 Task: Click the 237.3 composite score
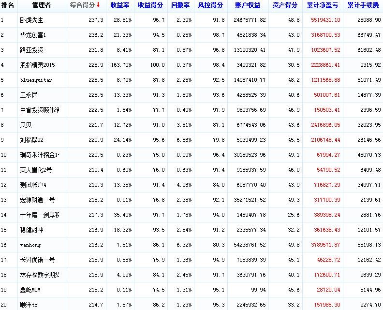(96, 20)
